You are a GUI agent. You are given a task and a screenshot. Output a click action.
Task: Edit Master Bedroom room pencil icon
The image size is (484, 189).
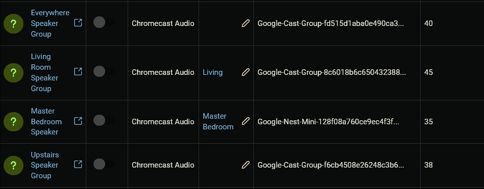[246, 121]
